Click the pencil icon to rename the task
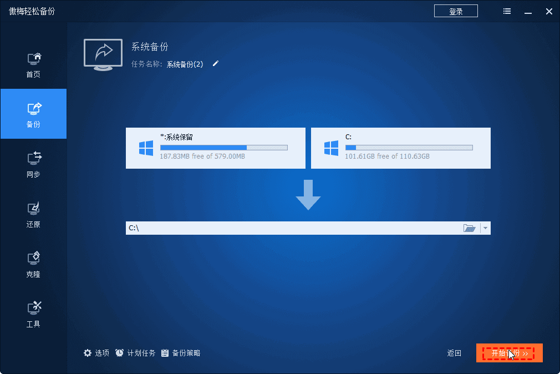The width and height of the screenshot is (560, 374). (215, 64)
